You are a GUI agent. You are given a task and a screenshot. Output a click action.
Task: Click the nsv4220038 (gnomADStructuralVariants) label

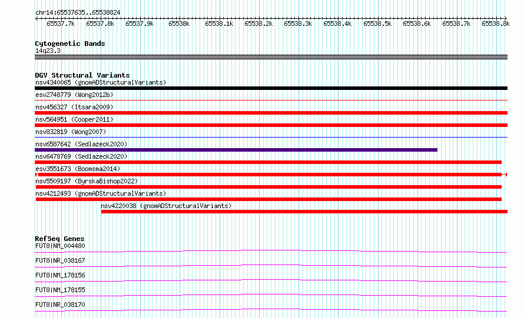click(166, 206)
